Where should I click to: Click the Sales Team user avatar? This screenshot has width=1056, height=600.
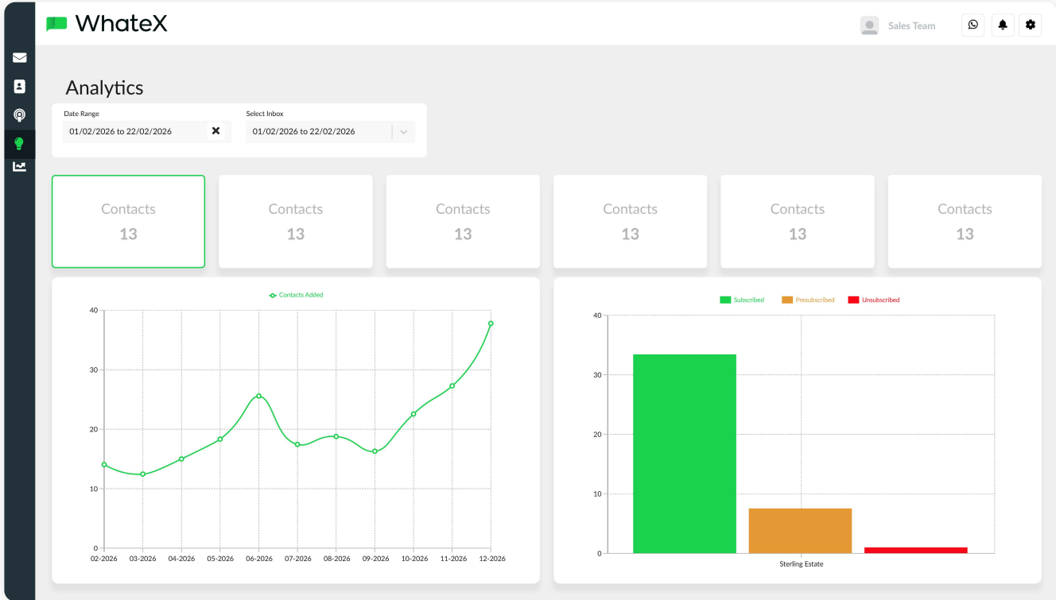(869, 25)
